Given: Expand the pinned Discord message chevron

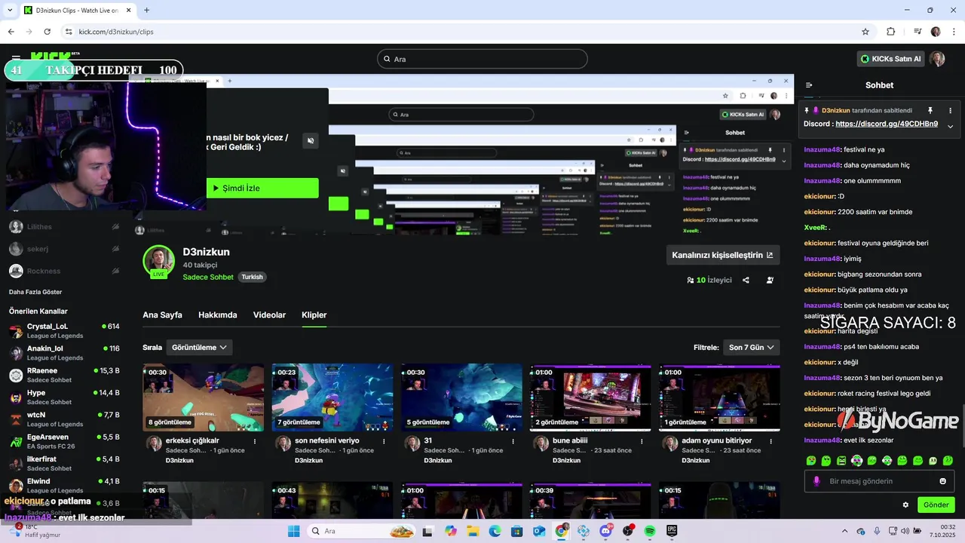Looking at the screenshot, I should click(950, 126).
